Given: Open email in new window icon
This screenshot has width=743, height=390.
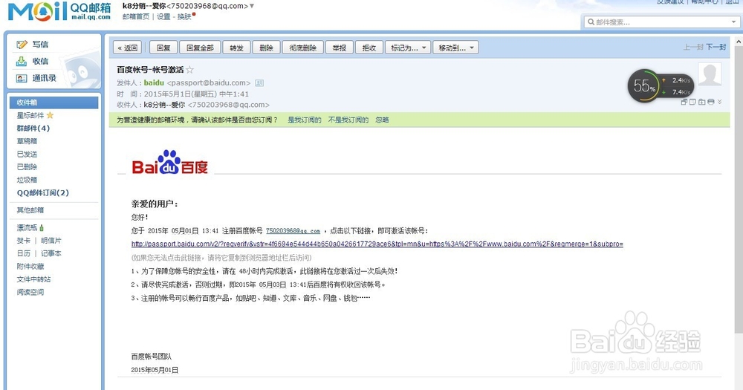Looking at the screenshot, I should [684, 102].
